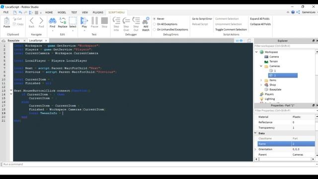The height and width of the screenshot is (179, 318).
Task: Navigate Back with the left arrow icon
Action: click(x=31, y=21)
